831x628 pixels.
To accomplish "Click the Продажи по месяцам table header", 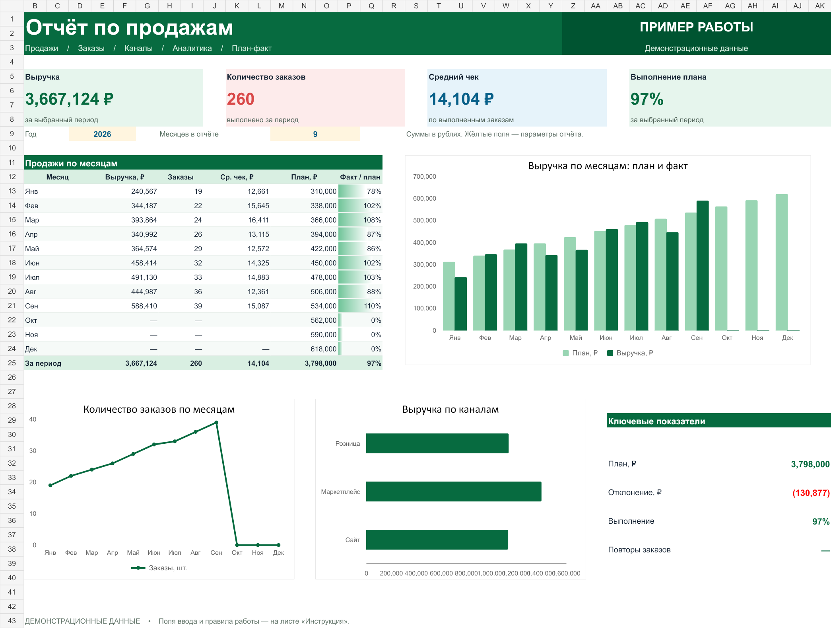I will [203, 163].
